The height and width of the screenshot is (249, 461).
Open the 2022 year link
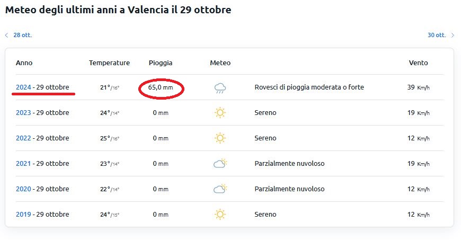pos(23,138)
